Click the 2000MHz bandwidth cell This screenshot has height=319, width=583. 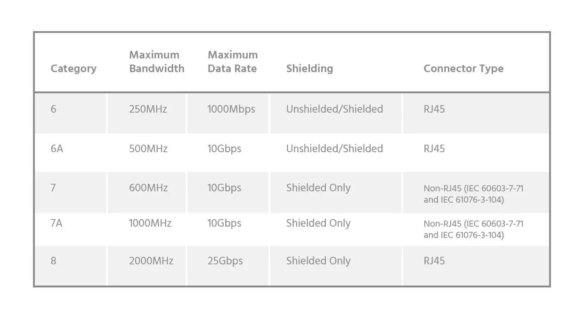click(x=151, y=261)
